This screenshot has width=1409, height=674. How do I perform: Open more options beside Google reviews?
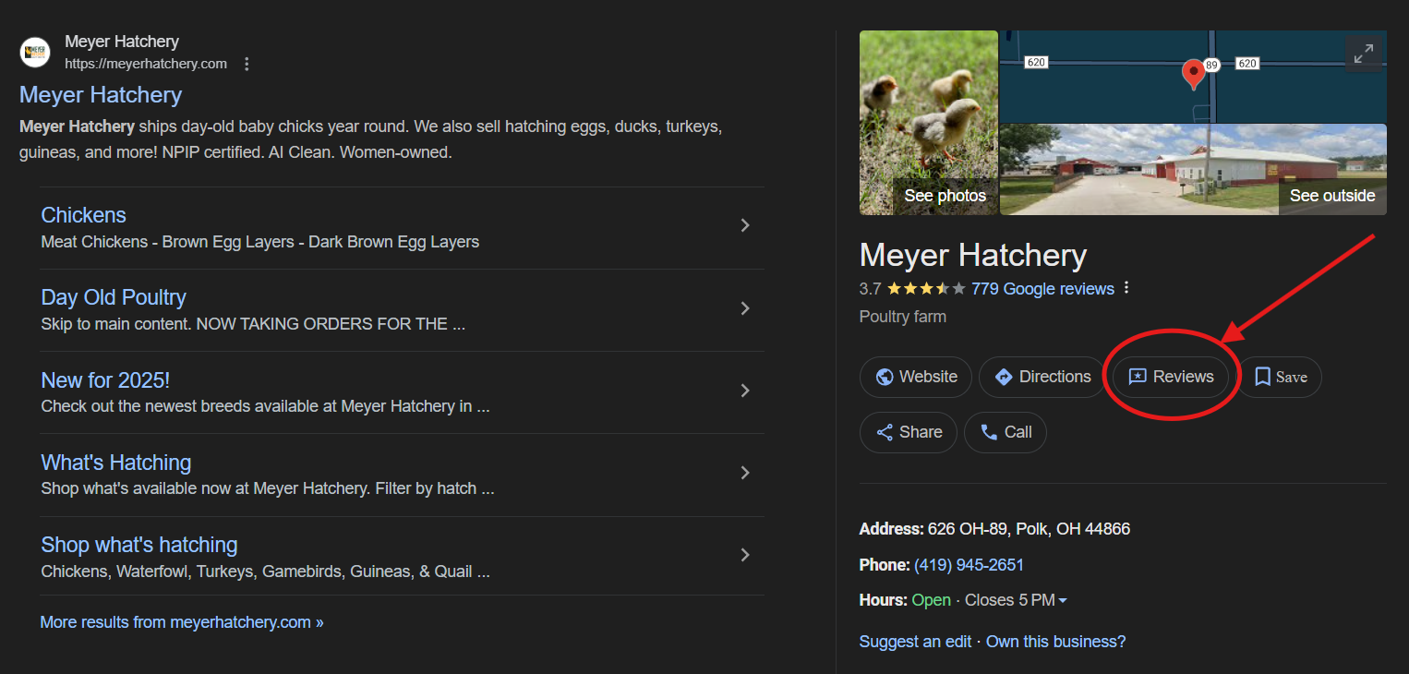(x=1126, y=288)
